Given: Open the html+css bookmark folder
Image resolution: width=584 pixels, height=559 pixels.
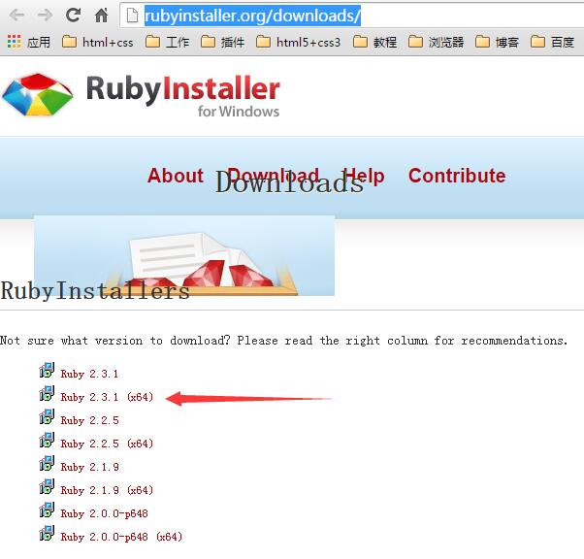Looking at the screenshot, I should click(x=98, y=42).
